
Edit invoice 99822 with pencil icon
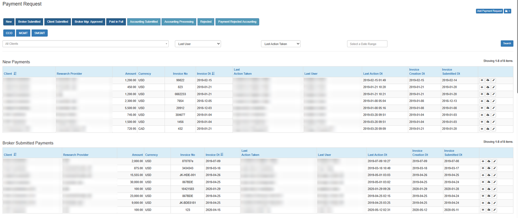494,80
